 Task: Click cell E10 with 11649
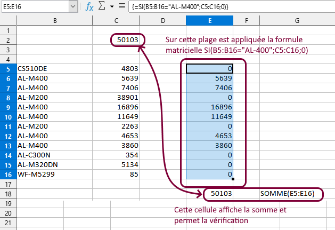pos(210,117)
